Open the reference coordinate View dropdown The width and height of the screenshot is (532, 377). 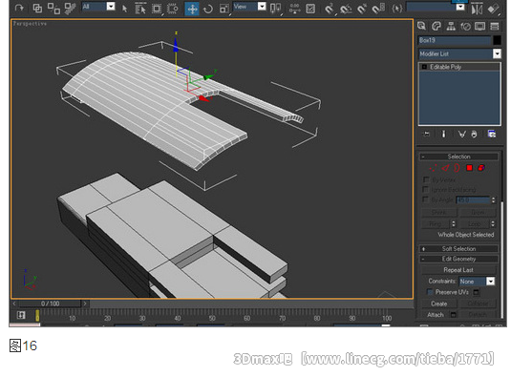pos(249,7)
